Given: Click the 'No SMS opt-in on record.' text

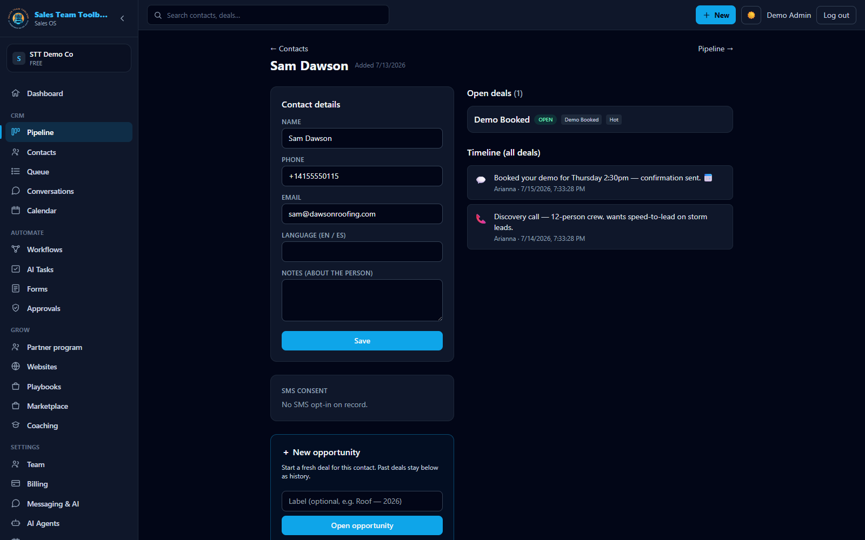Looking at the screenshot, I should coord(324,404).
